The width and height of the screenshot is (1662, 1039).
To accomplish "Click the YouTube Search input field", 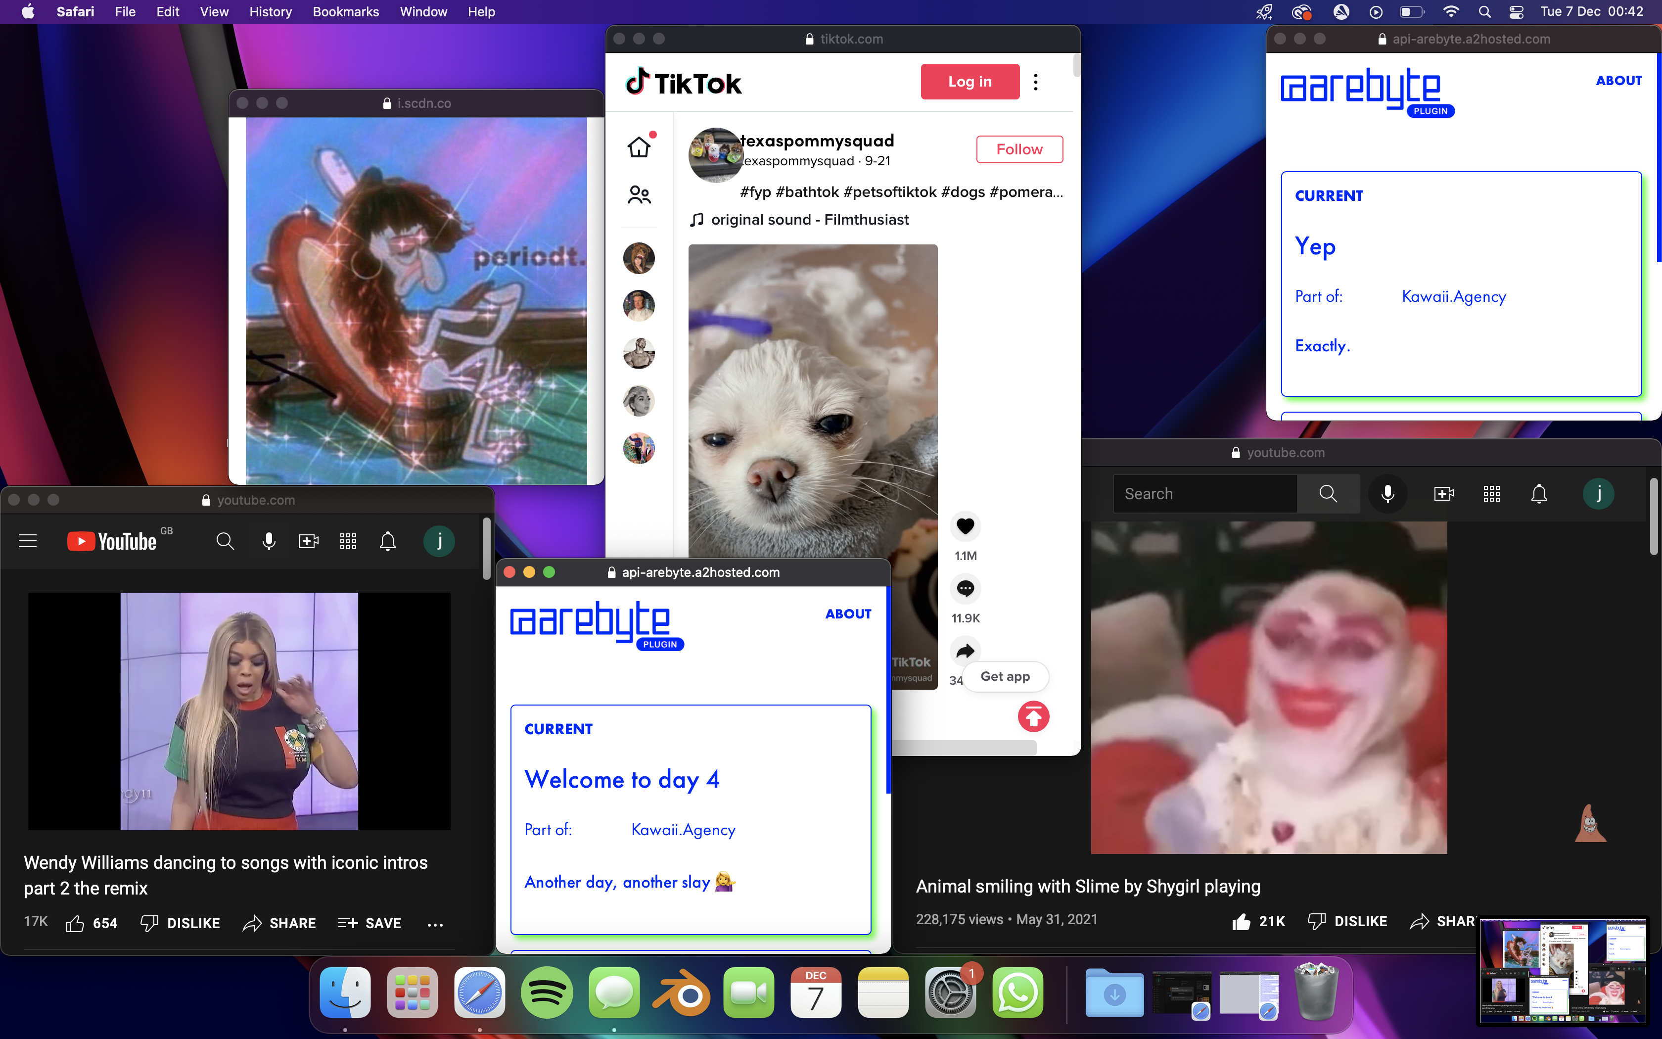I will [1204, 494].
